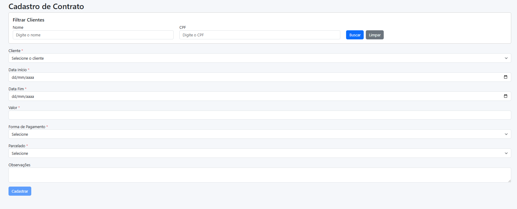Viewport: 517px width, 209px height.
Task: Select the day segment of Data Início
Action: coord(14,78)
